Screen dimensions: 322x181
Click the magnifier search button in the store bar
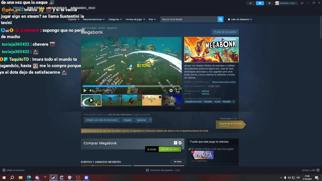click(x=220, y=19)
